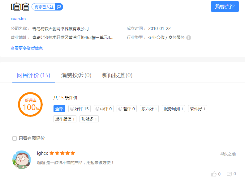Open the 查看更多资质信息 link
Viewport: 245px width, 178px height.
(x=27, y=48)
